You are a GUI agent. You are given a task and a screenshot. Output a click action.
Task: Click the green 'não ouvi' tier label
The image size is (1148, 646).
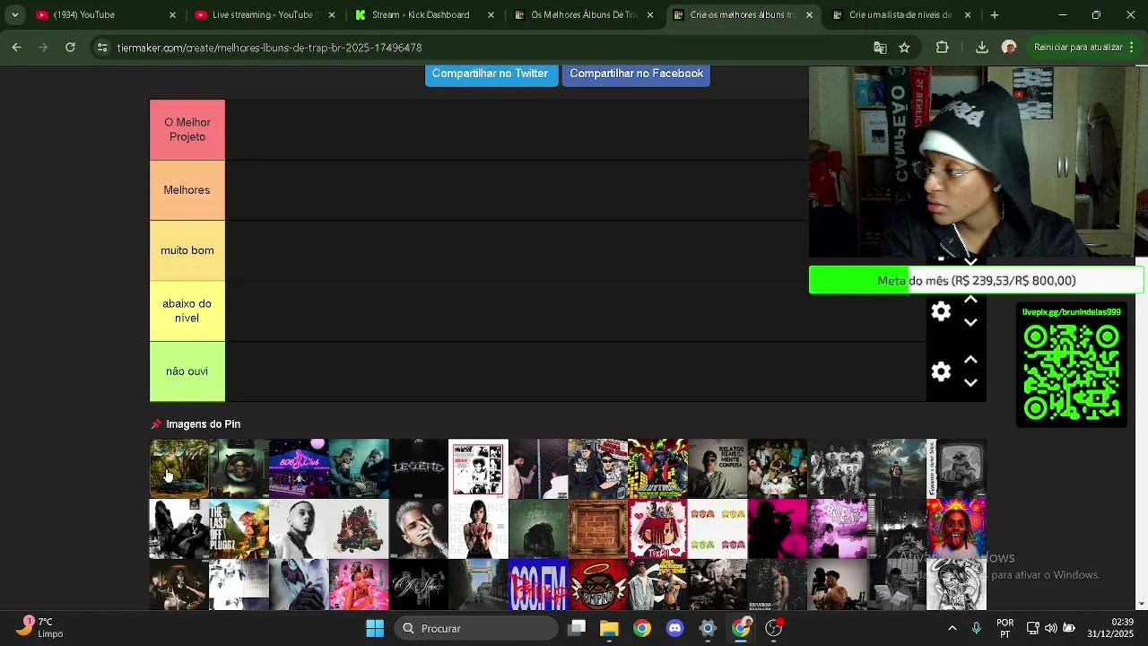(187, 371)
